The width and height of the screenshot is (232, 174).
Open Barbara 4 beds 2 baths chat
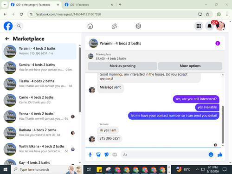point(39,133)
